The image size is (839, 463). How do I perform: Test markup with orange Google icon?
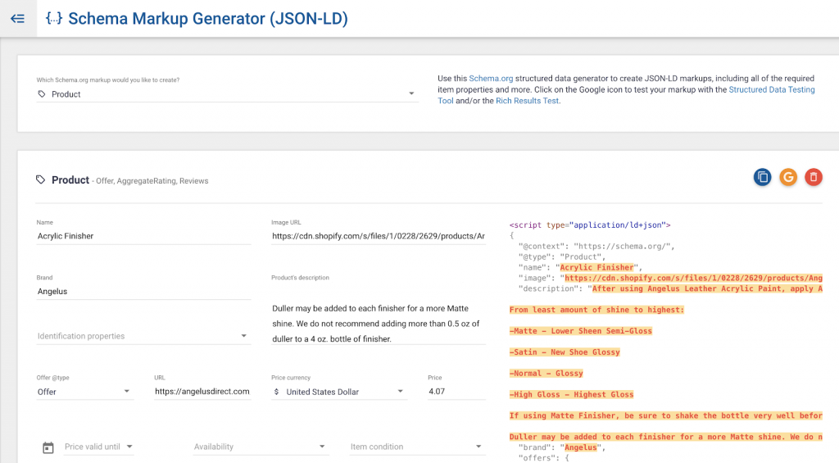(x=788, y=177)
